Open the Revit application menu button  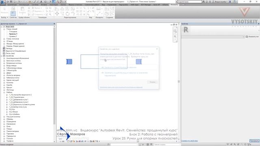click(3, 2)
